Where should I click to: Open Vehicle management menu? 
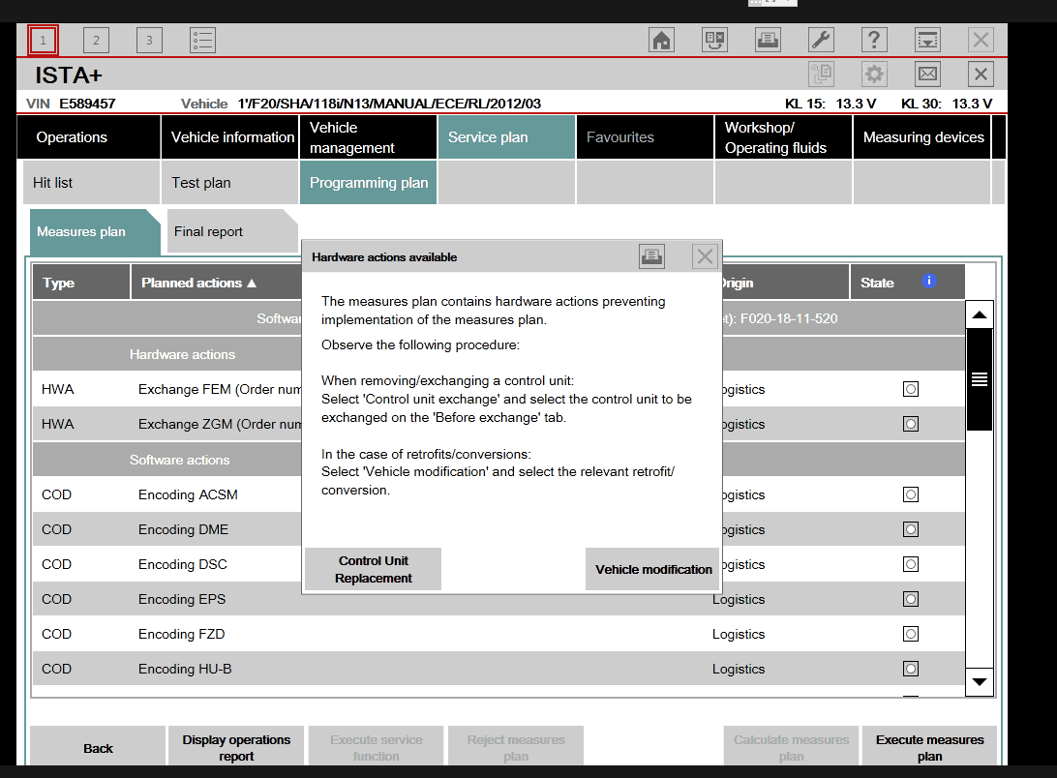tap(369, 136)
